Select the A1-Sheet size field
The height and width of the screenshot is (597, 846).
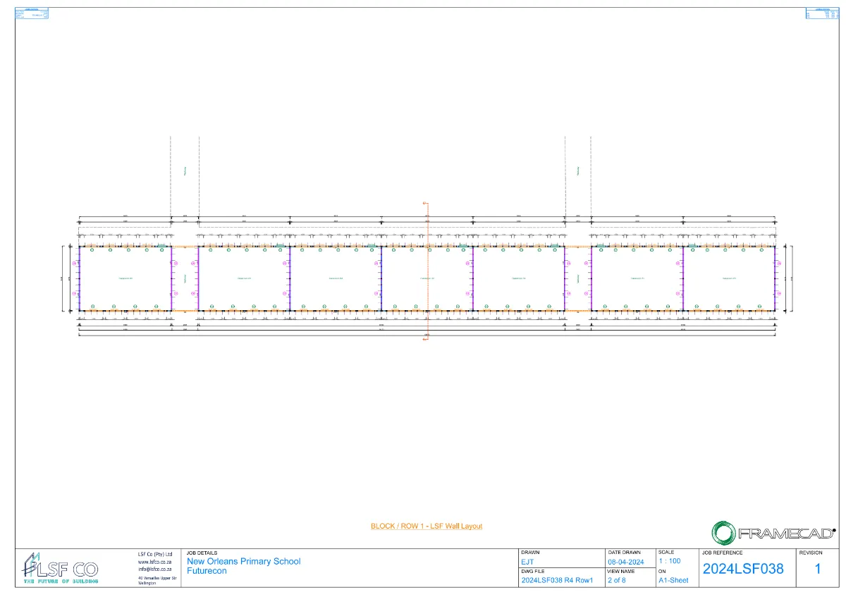(x=673, y=581)
